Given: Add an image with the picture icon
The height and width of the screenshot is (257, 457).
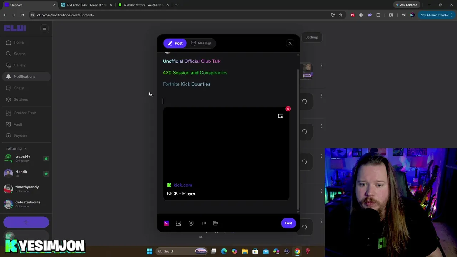Looking at the screenshot, I should pos(179,223).
